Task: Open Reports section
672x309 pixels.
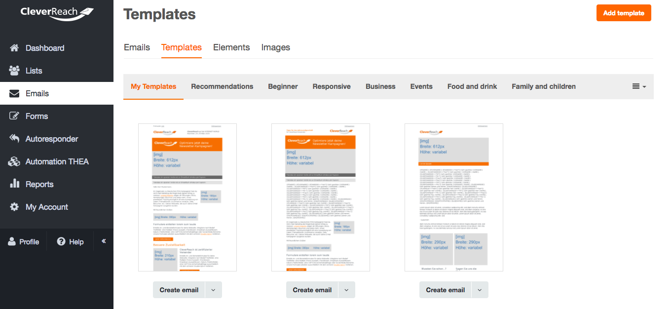Action: [x=57, y=184]
